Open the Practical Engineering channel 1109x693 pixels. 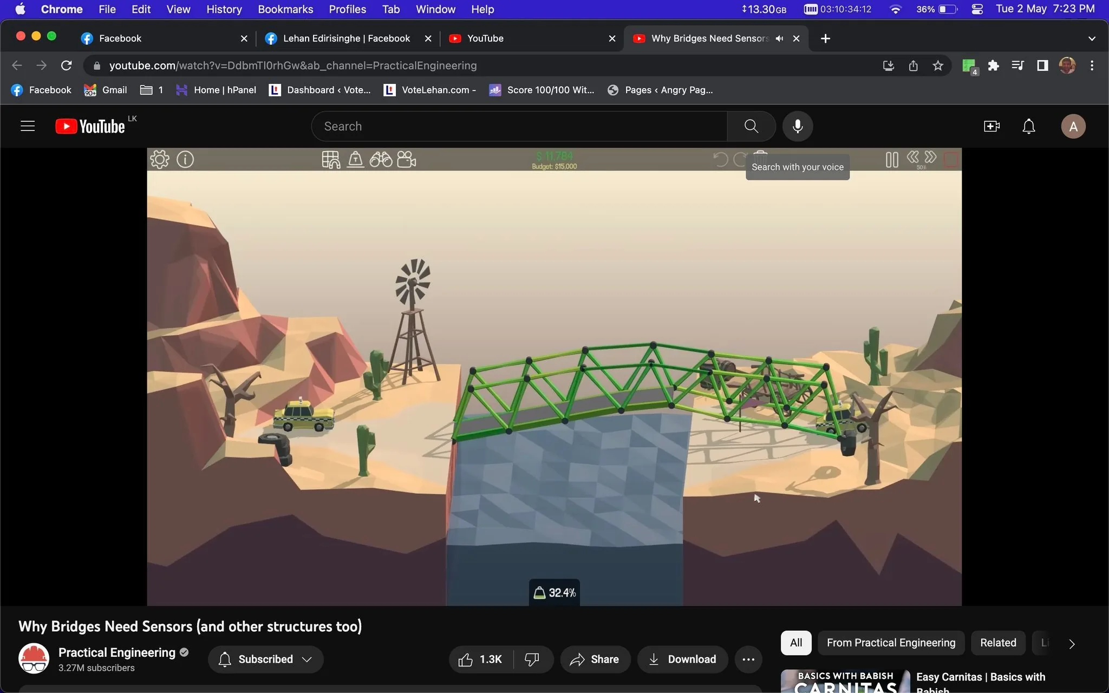[x=117, y=652]
